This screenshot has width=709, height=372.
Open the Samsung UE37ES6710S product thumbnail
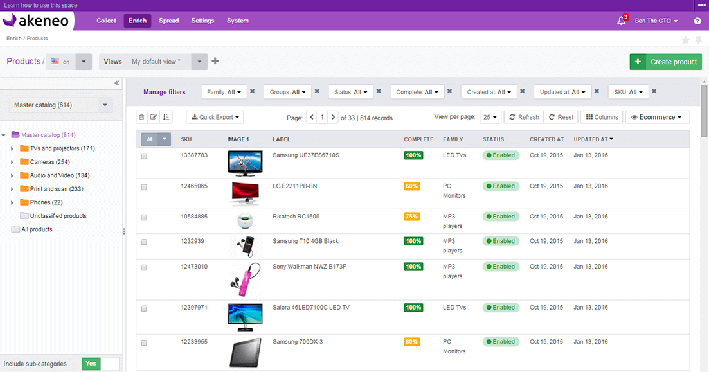tap(245, 163)
